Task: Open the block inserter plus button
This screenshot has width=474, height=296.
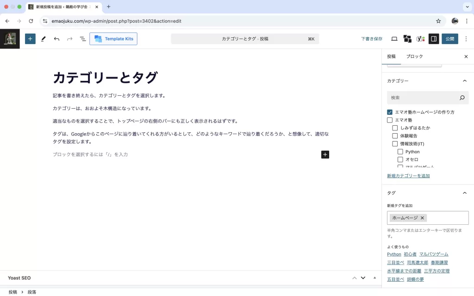Action: click(30, 39)
